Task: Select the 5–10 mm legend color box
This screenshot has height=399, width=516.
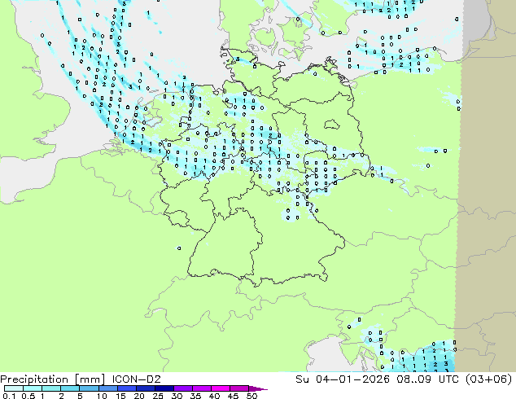Action: [89, 388]
